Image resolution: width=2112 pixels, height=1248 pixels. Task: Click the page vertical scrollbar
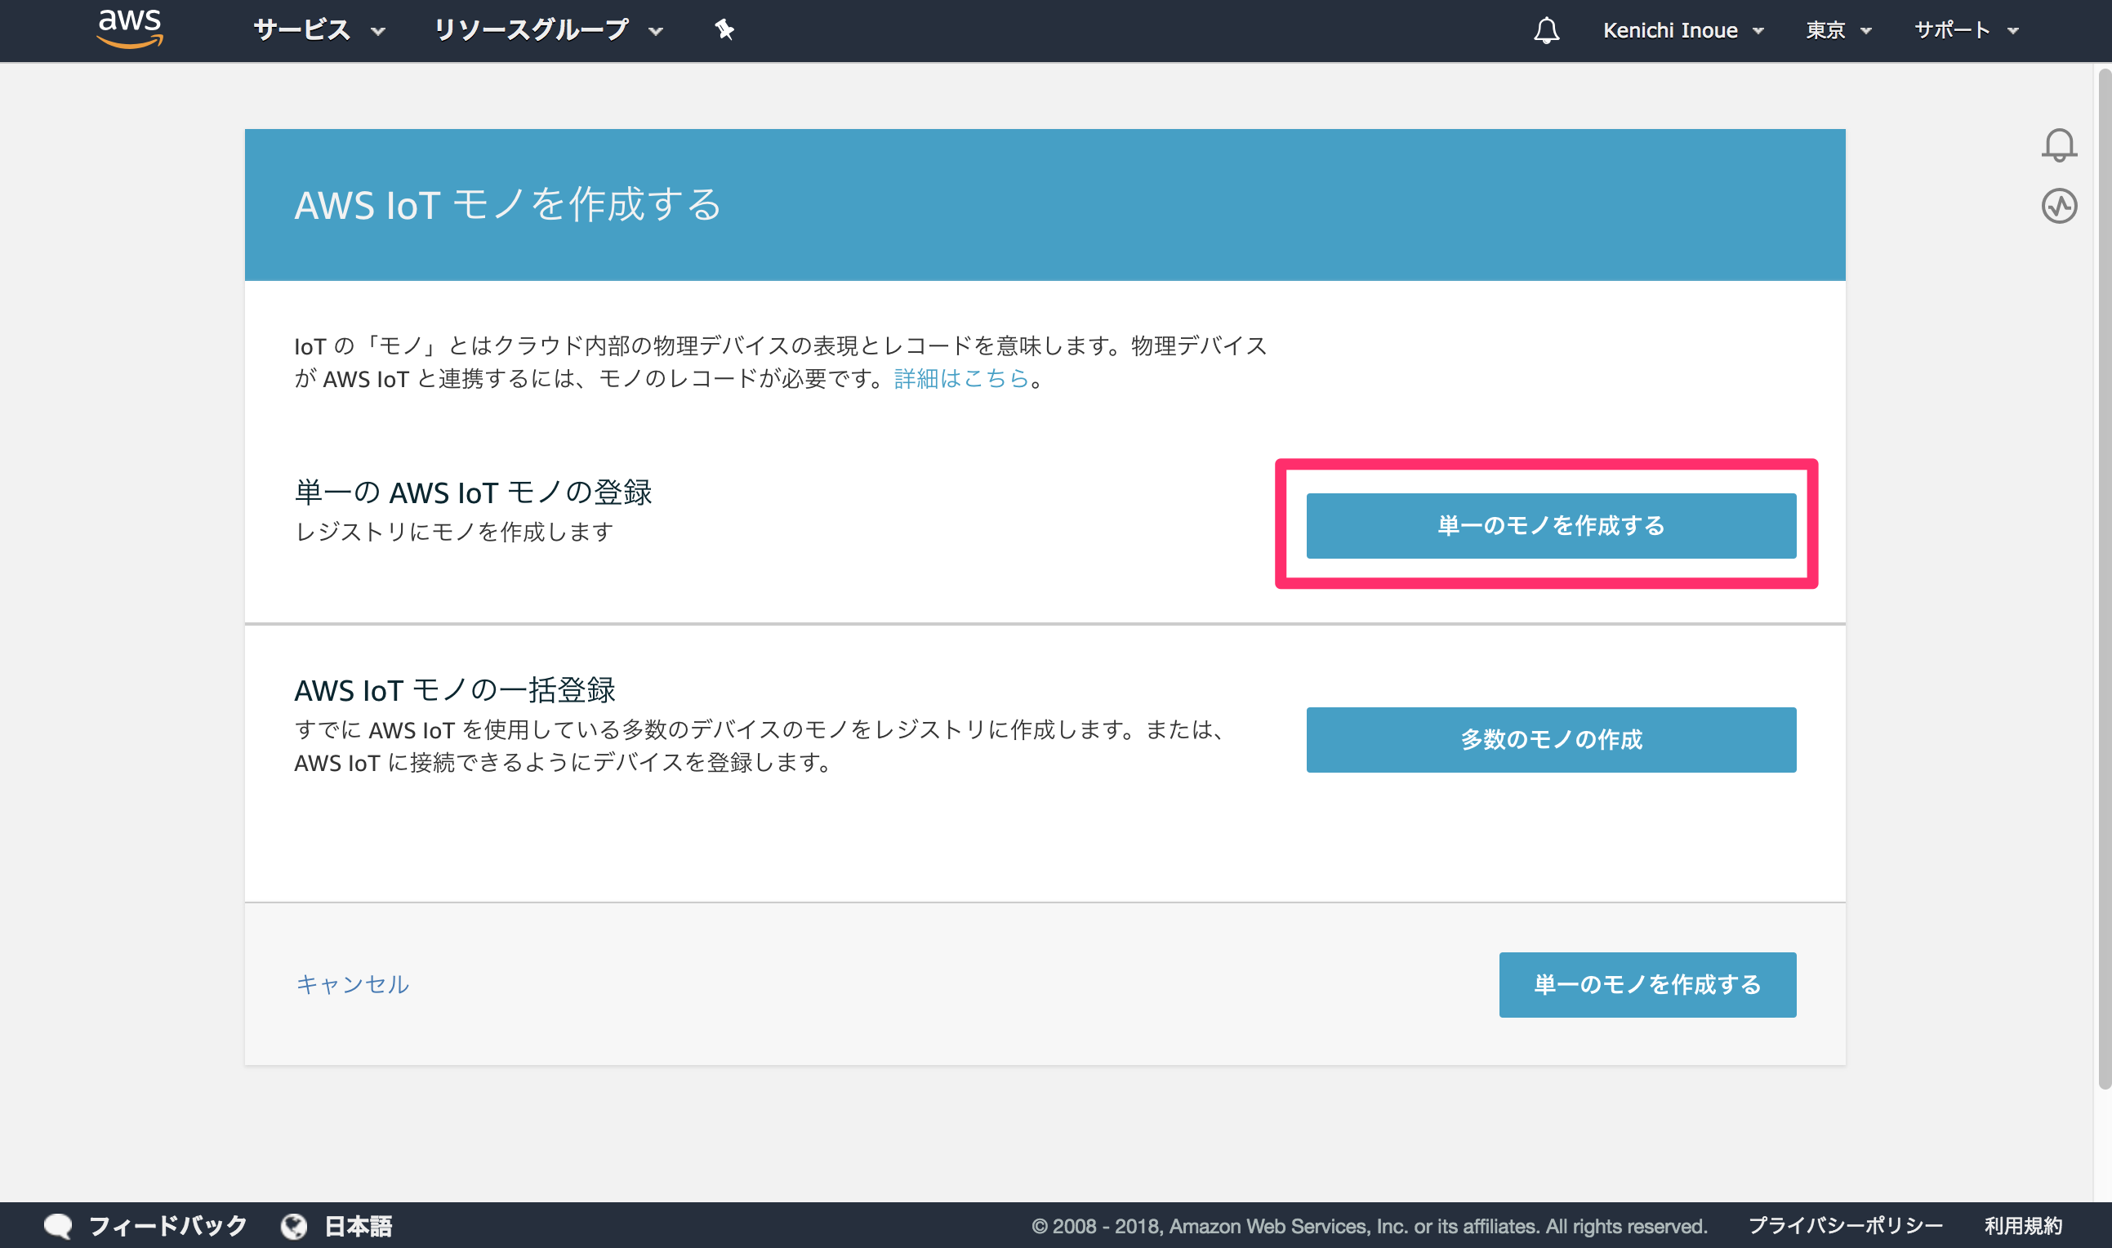tap(2104, 580)
